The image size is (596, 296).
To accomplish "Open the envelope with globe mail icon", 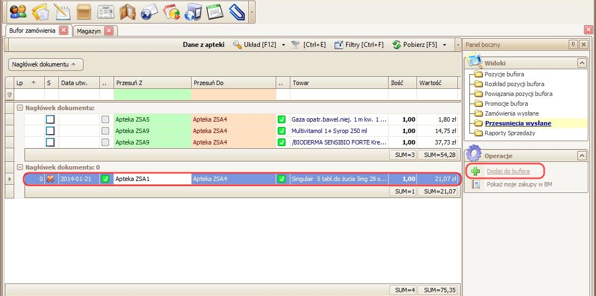I will tap(149, 11).
